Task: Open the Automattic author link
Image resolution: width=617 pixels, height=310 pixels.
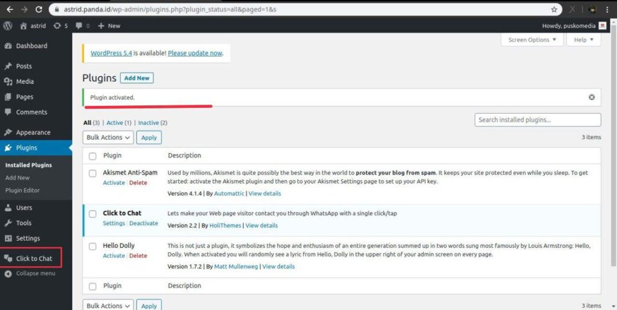Action: (229, 194)
